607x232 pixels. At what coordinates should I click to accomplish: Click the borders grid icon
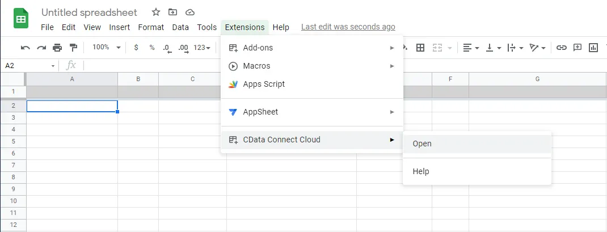pos(420,48)
